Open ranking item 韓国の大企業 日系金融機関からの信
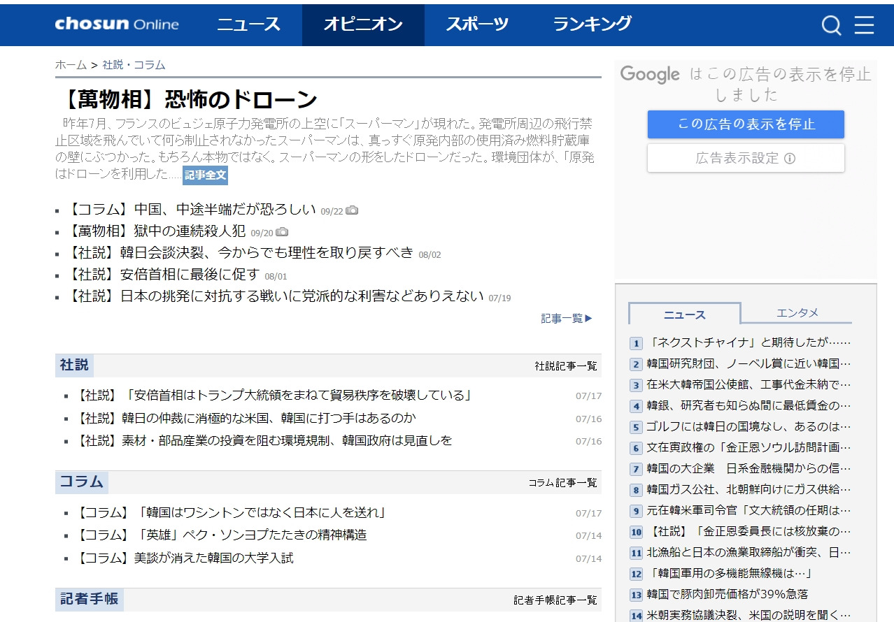Screen dimensions: 894x622 coord(748,469)
